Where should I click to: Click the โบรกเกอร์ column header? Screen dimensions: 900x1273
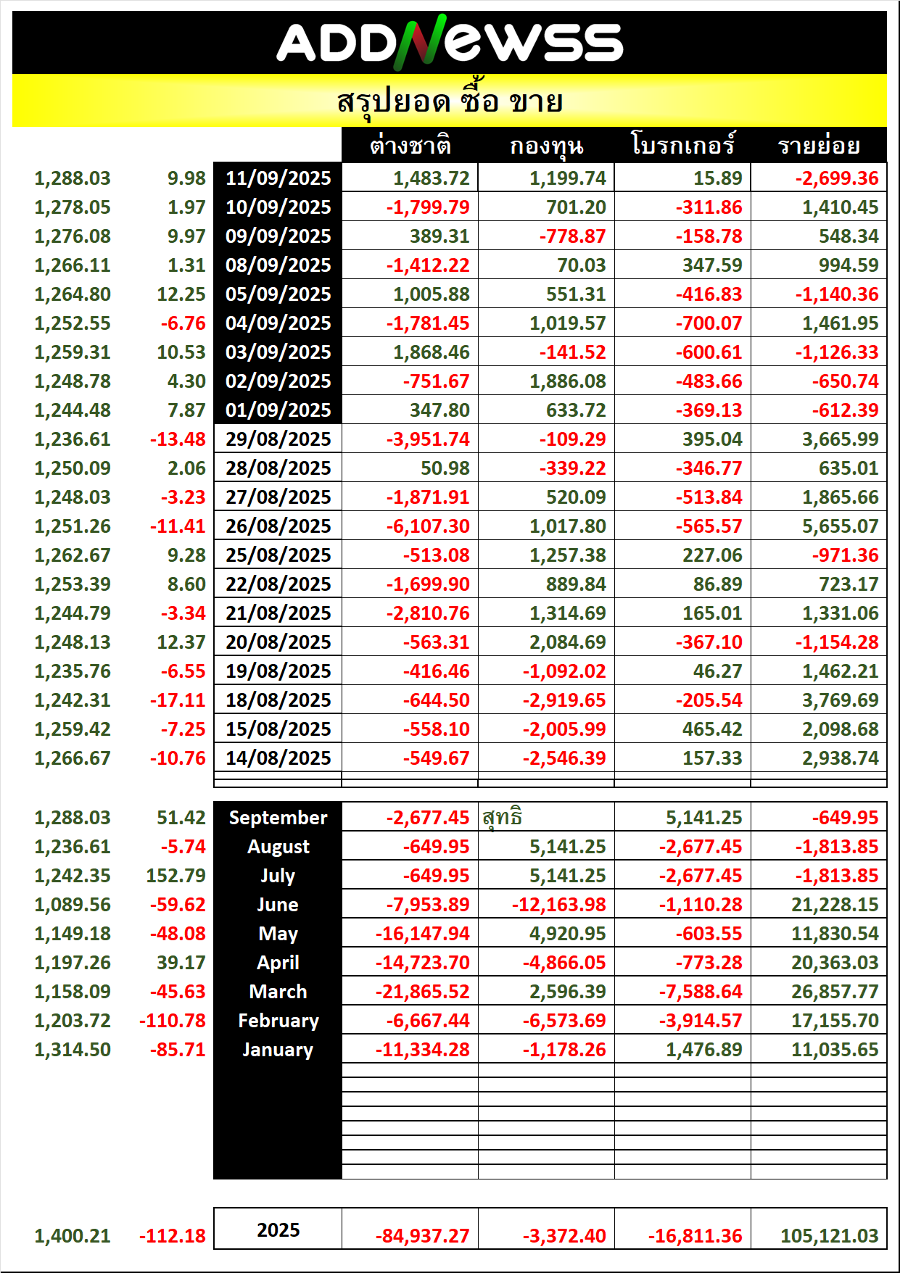pyautogui.click(x=682, y=144)
